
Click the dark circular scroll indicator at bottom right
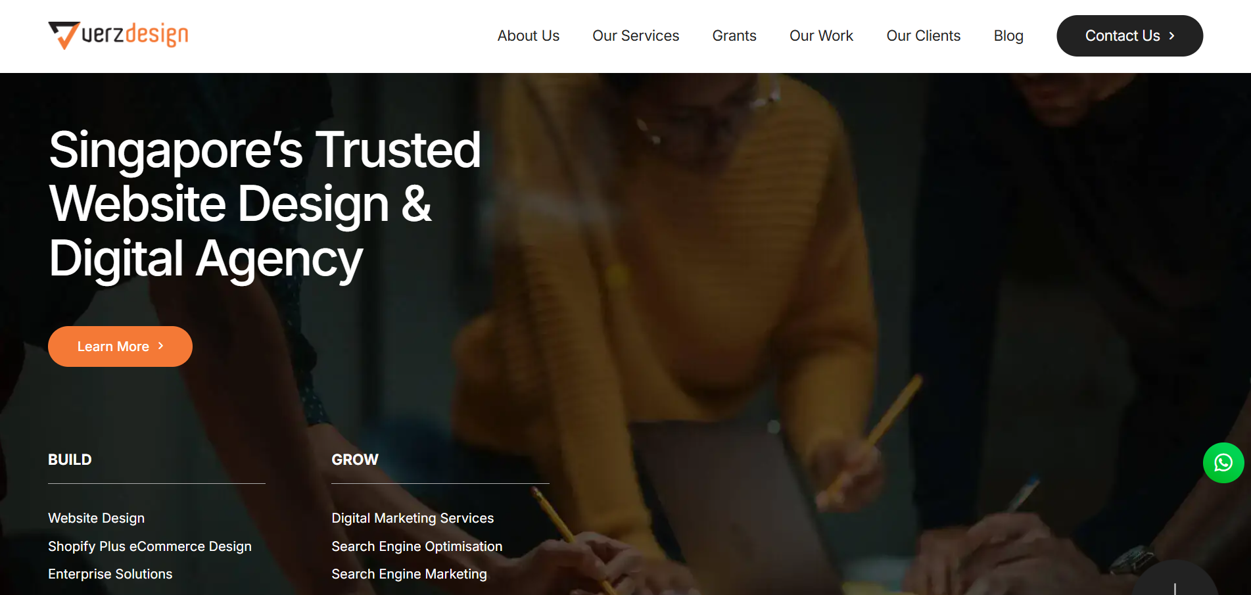(1175, 579)
